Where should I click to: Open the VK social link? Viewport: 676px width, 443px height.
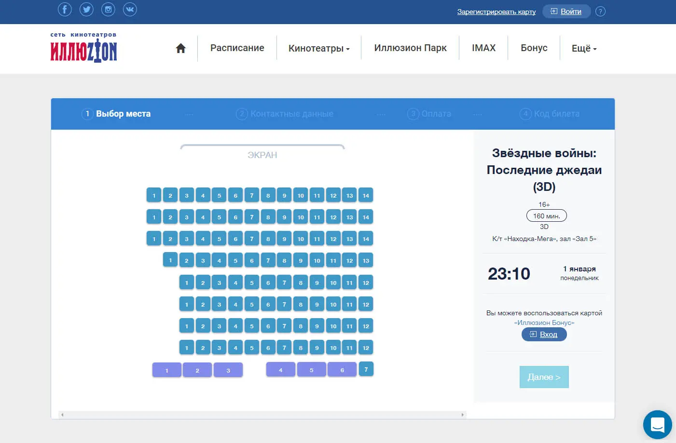pyautogui.click(x=130, y=9)
